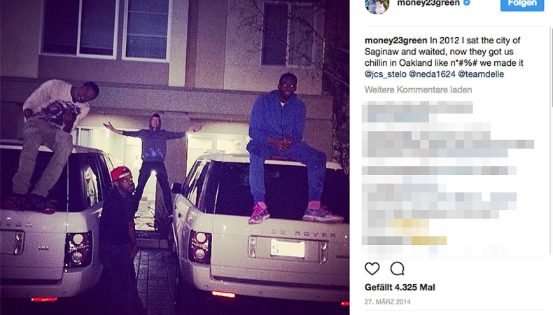Screen dimensions: 553x315
Task: Open the @teamdelle mention link
Action: 481,74
